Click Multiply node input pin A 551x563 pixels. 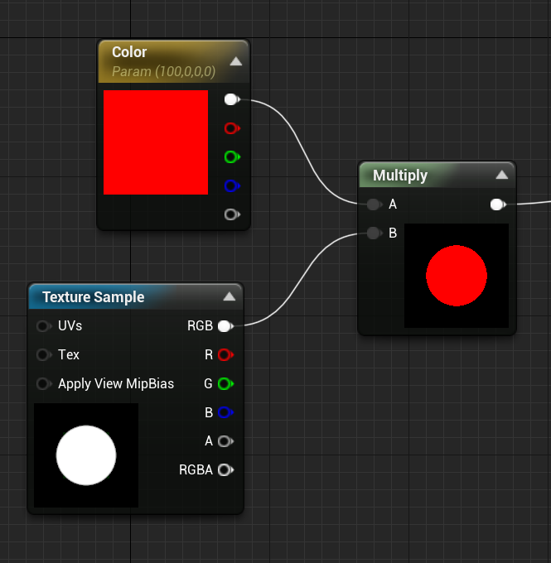(x=375, y=205)
